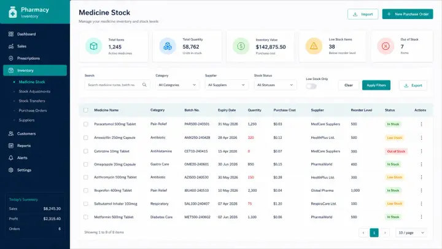442x249 pixels.
Task: Open Reports from the sidebar
Action: (x=35, y=146)
